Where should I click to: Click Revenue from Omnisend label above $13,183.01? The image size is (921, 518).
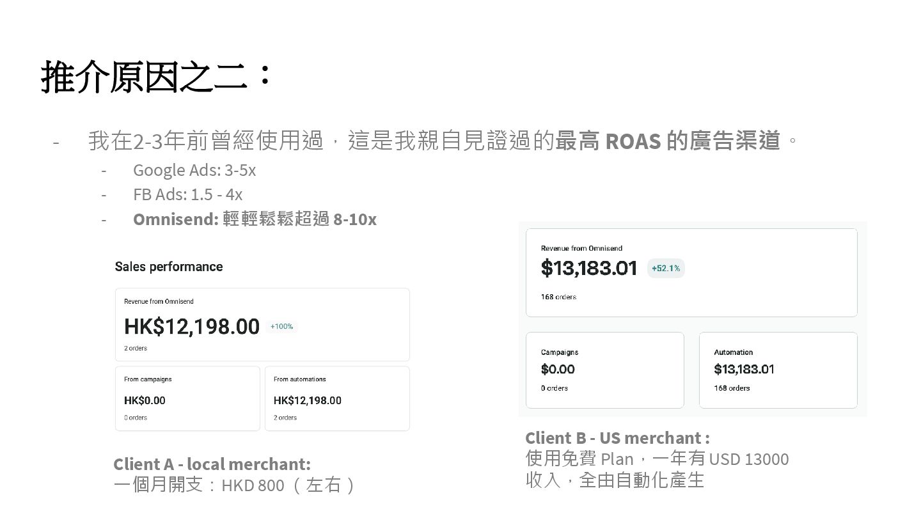[x=581, y=248]
